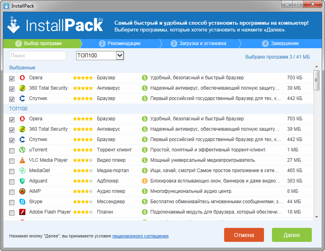Click the Выбранные section header

point(22,68)
